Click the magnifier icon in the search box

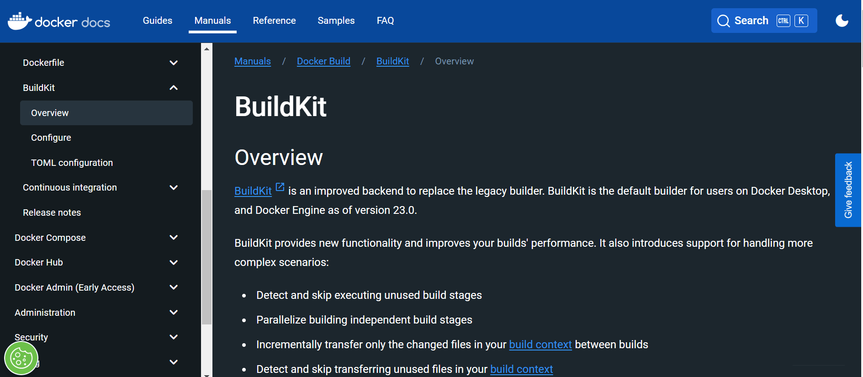click(x=723, y=21)
